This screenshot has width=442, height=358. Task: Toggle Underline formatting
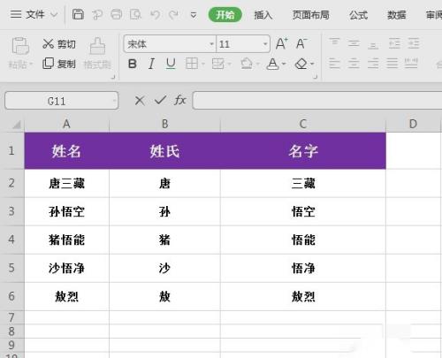(171, 64)
